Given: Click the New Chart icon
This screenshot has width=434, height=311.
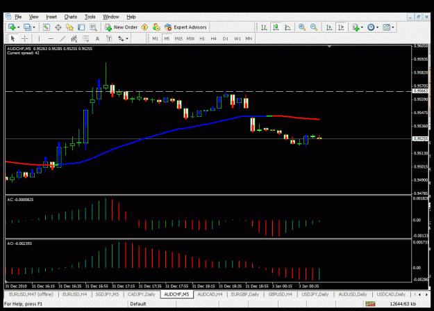Looking at the screenshot, I should 12,27.
